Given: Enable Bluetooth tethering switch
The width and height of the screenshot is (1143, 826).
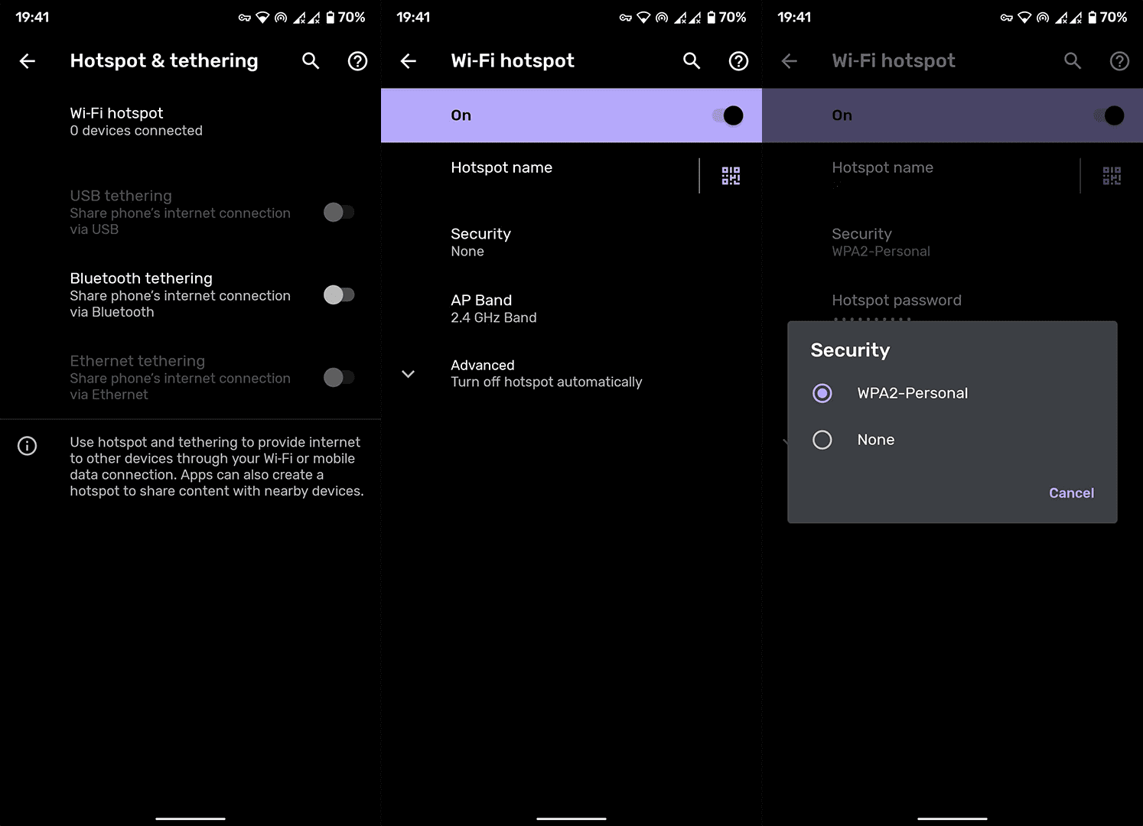Looking at the screenshot, I should tap(339, 294).
